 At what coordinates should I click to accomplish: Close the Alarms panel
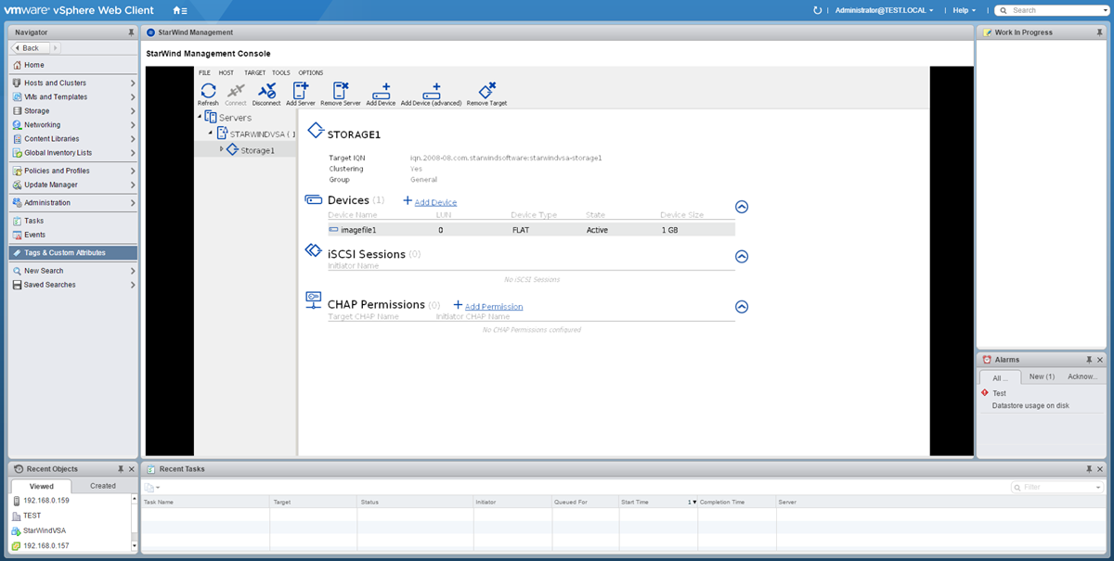coord(1100,360)
